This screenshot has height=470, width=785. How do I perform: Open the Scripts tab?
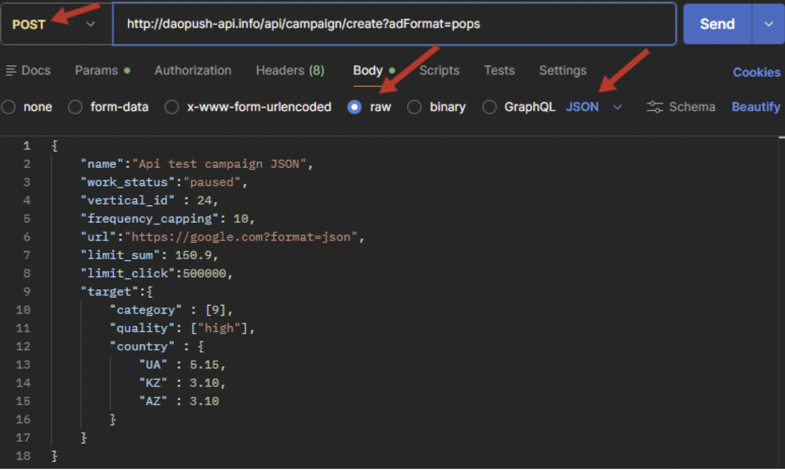(x=439, y=70)
